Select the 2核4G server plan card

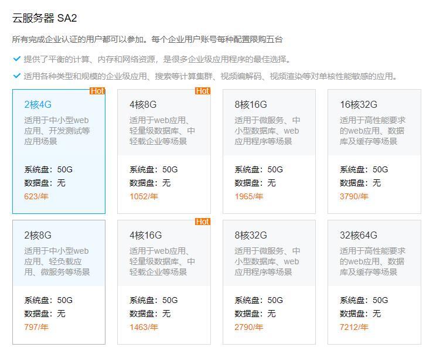59,151
